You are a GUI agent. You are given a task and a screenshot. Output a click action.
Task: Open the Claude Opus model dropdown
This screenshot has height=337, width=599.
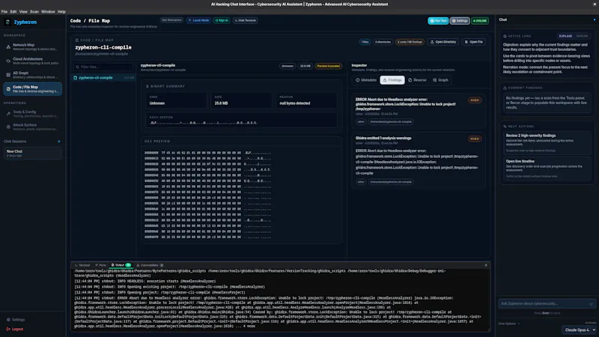(x=580, y=330)
